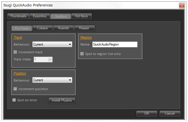The width and height of the screenshot is (188, 122).
Task: Switch to the Thumbnails tab
Action: point(18,16)
